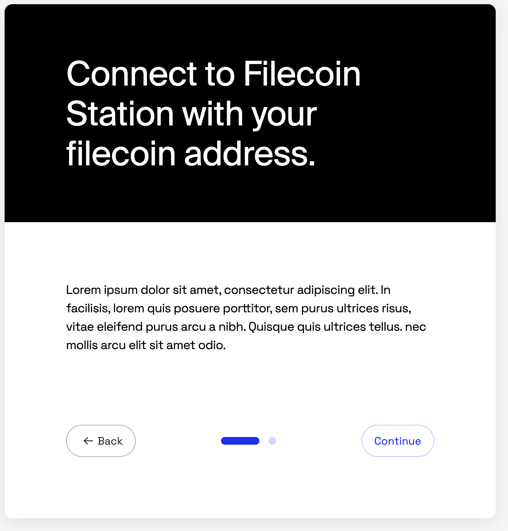The image size is (508, 531).
Task: Click the word "Station" in the heading
Action: [x=120, y=114]
